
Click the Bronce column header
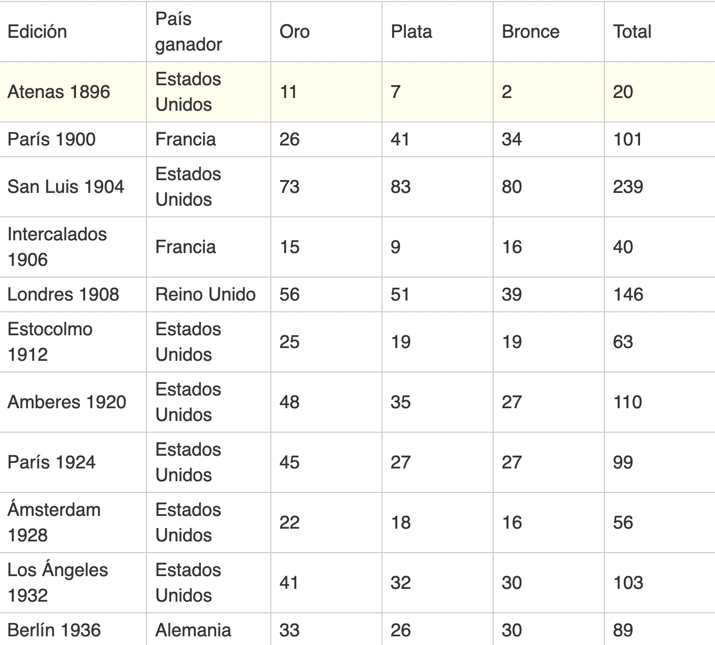549,32
